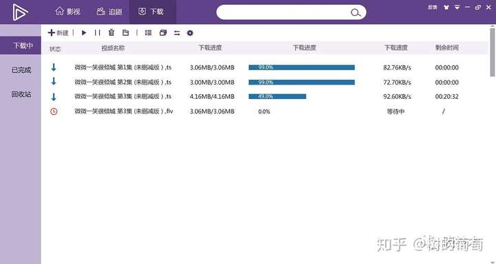Viewport: 496px width, 264px height.
Task: Click the player logo in the top-left
Action: pos(20,12)
